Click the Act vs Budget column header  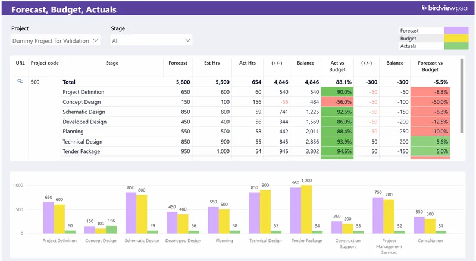pos(337,66)
